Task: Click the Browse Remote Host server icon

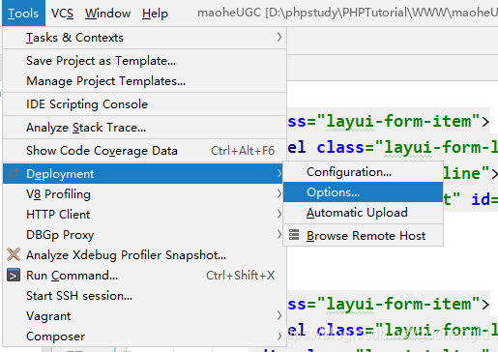Action: click(294, 235)
